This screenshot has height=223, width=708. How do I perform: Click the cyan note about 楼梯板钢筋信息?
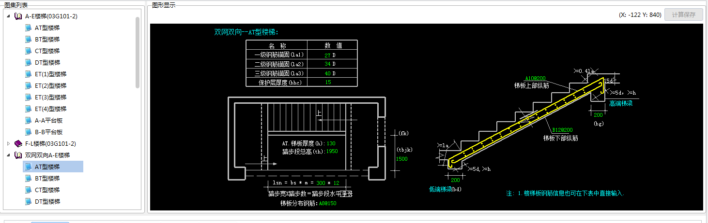click(x=566, y=194)
